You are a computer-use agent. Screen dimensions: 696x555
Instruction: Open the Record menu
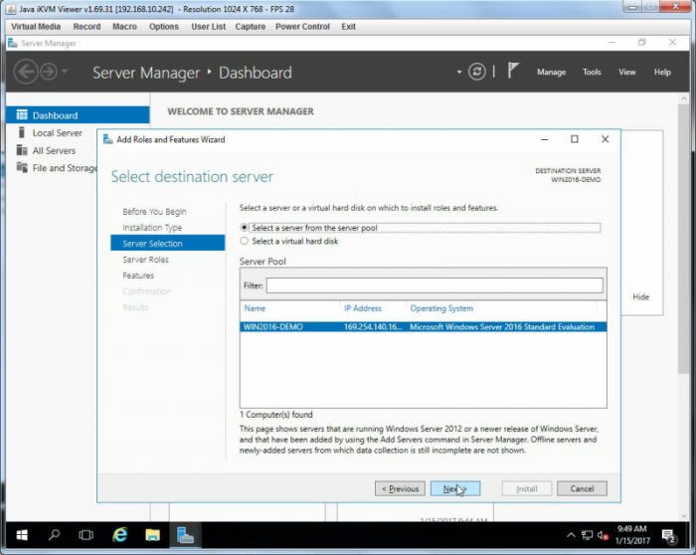point(87,27)
